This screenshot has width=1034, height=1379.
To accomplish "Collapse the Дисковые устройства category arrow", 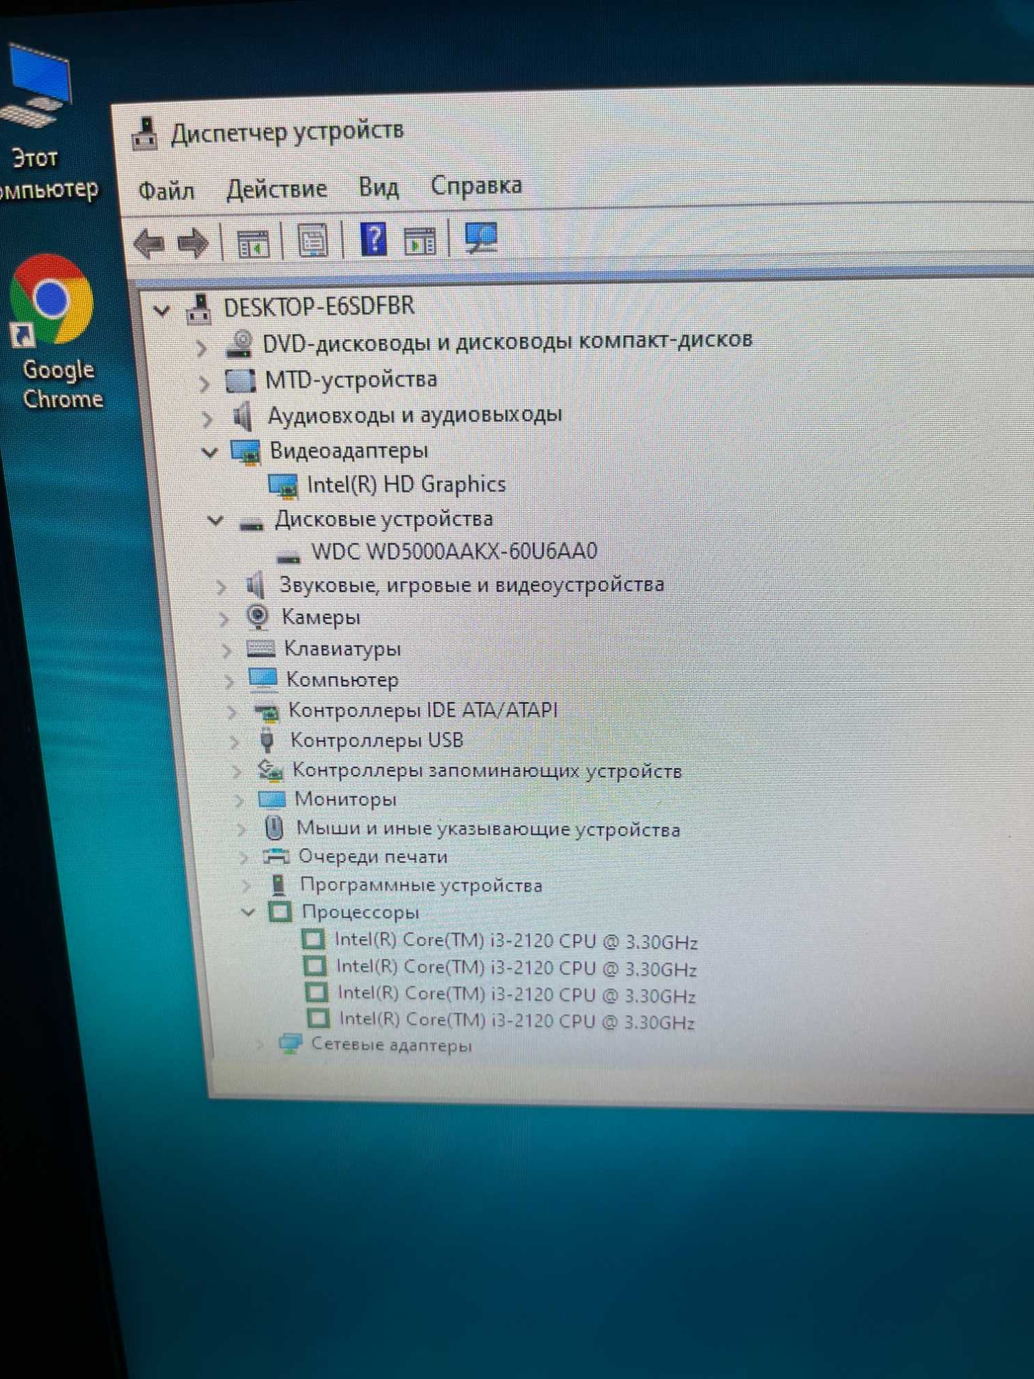I will pyautogui.click(x=216, y=521).
